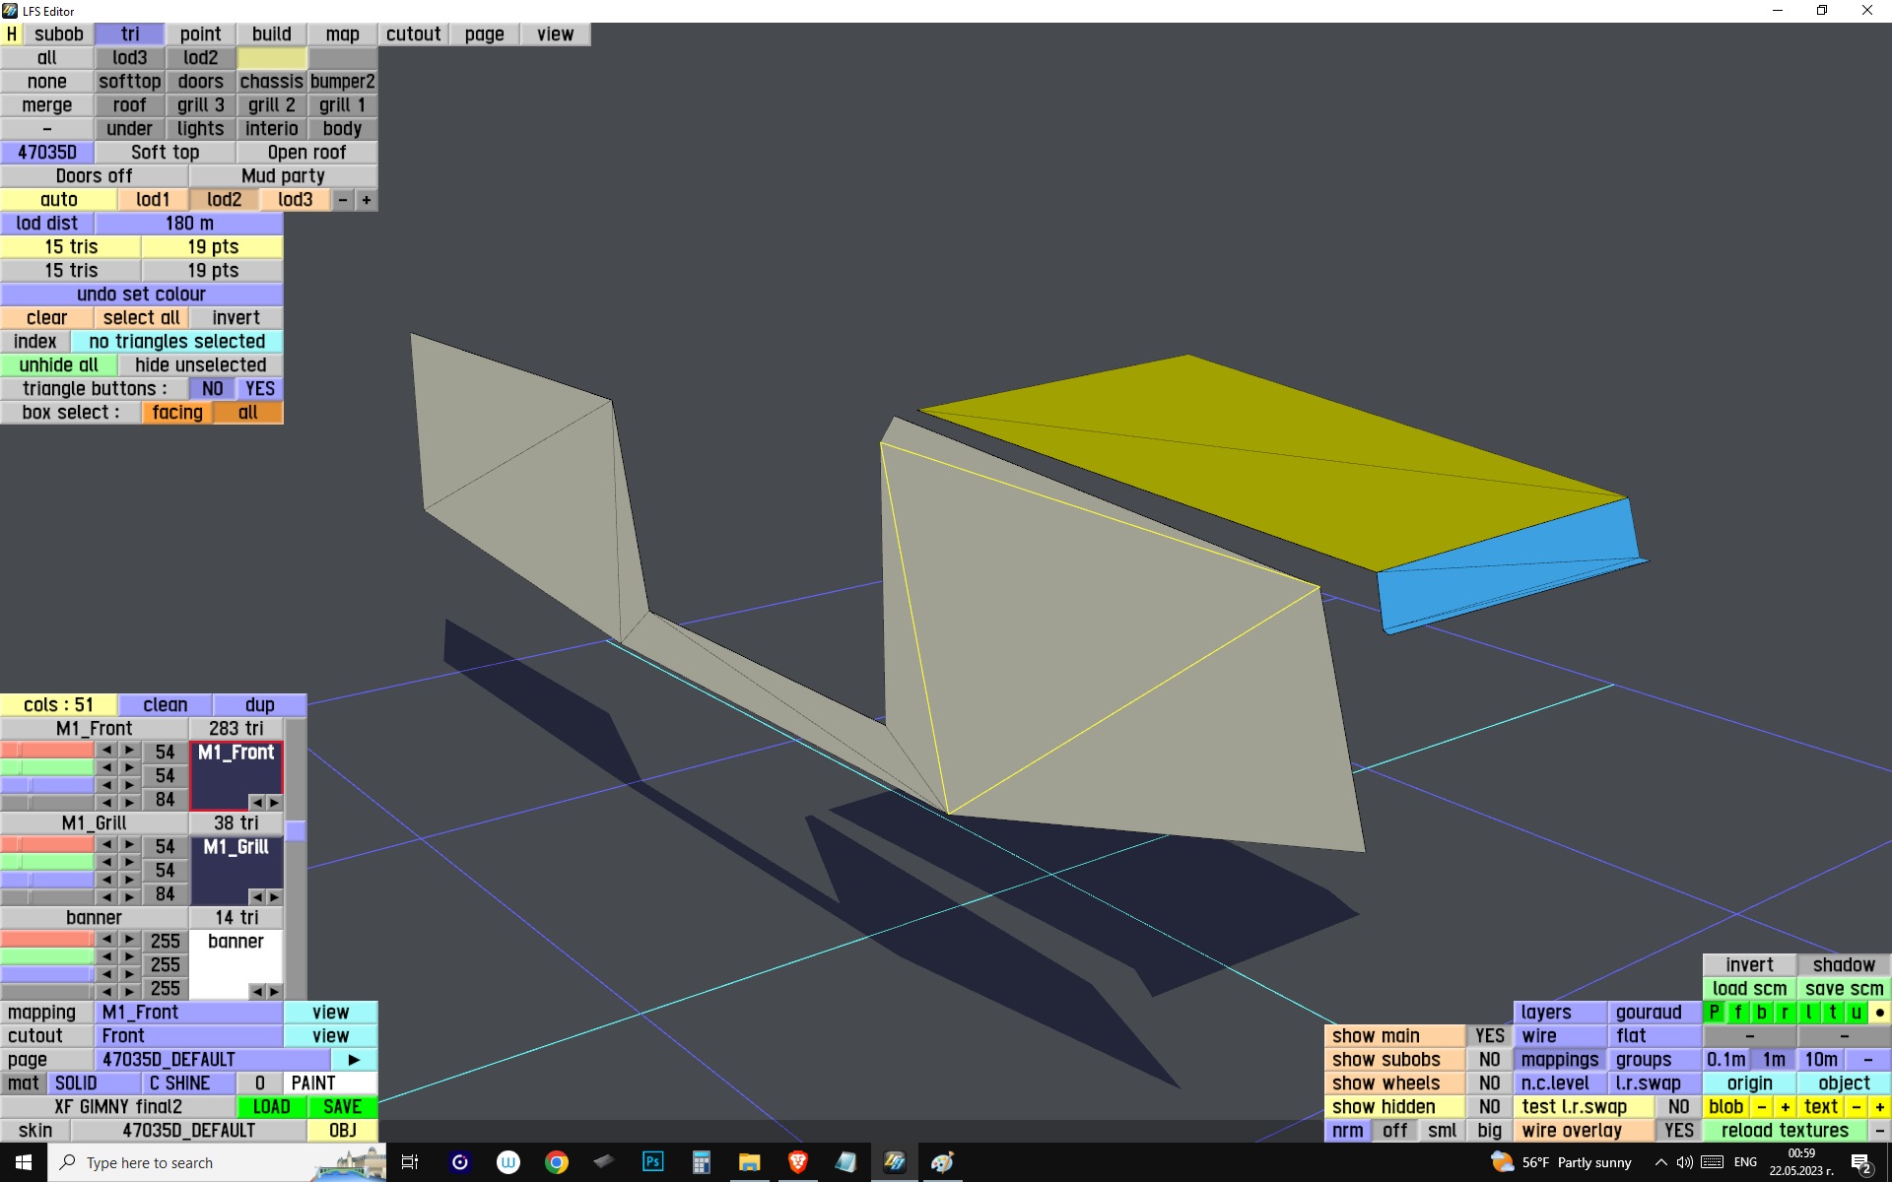Open Photoshop from the taskbar
This screenshot has width=1892, height=1182.
tap(652, 1162)
